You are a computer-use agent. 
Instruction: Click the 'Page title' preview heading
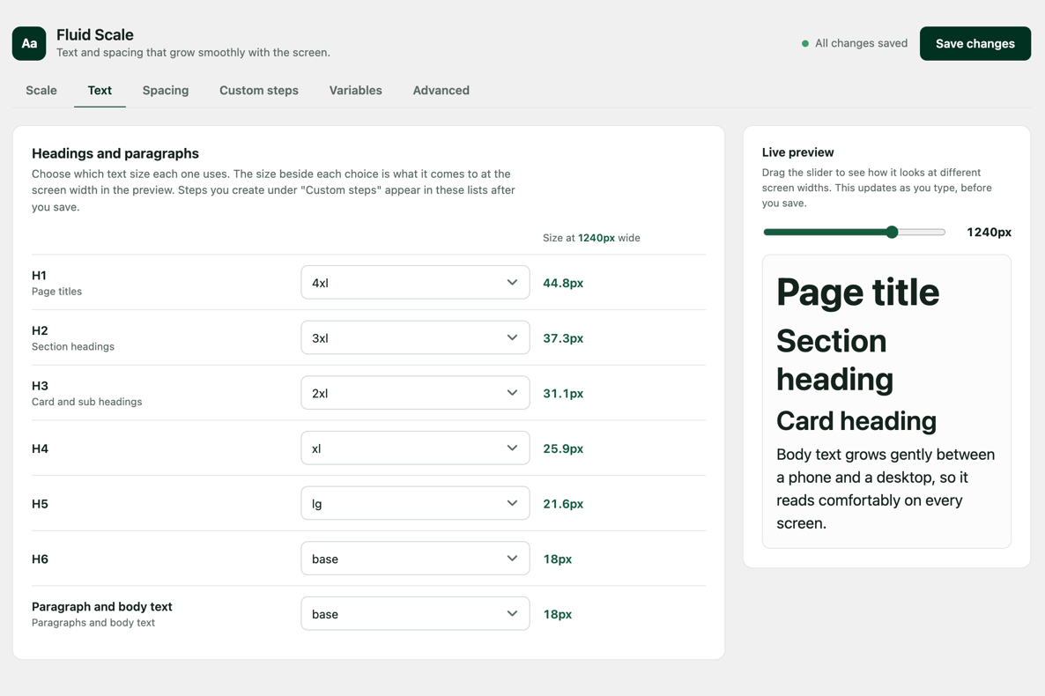pyautogui.click(x=857, y=292)
